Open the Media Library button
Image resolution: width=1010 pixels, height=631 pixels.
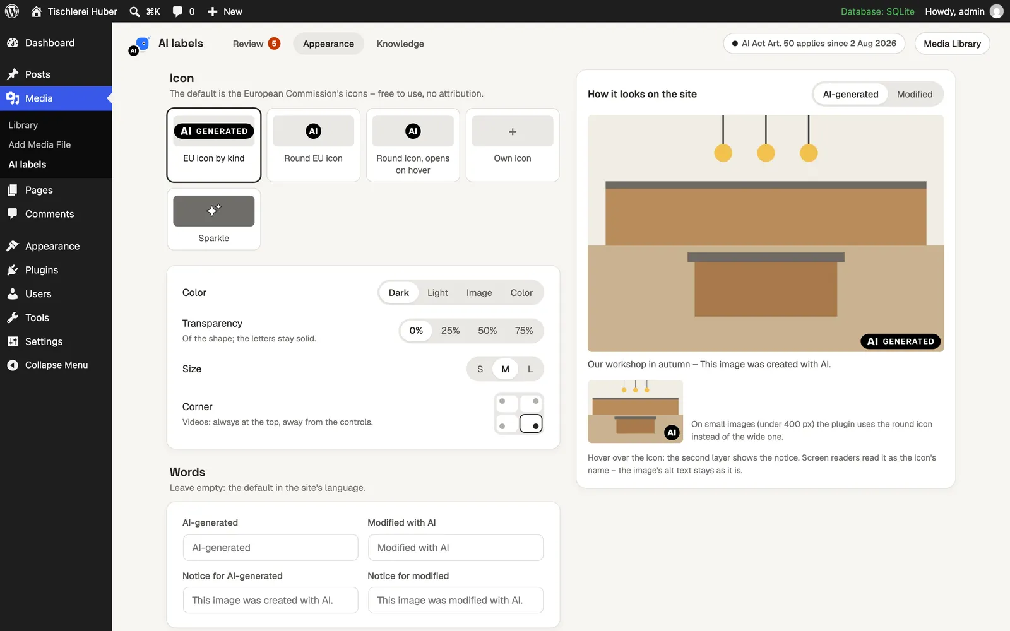[952, 44]
